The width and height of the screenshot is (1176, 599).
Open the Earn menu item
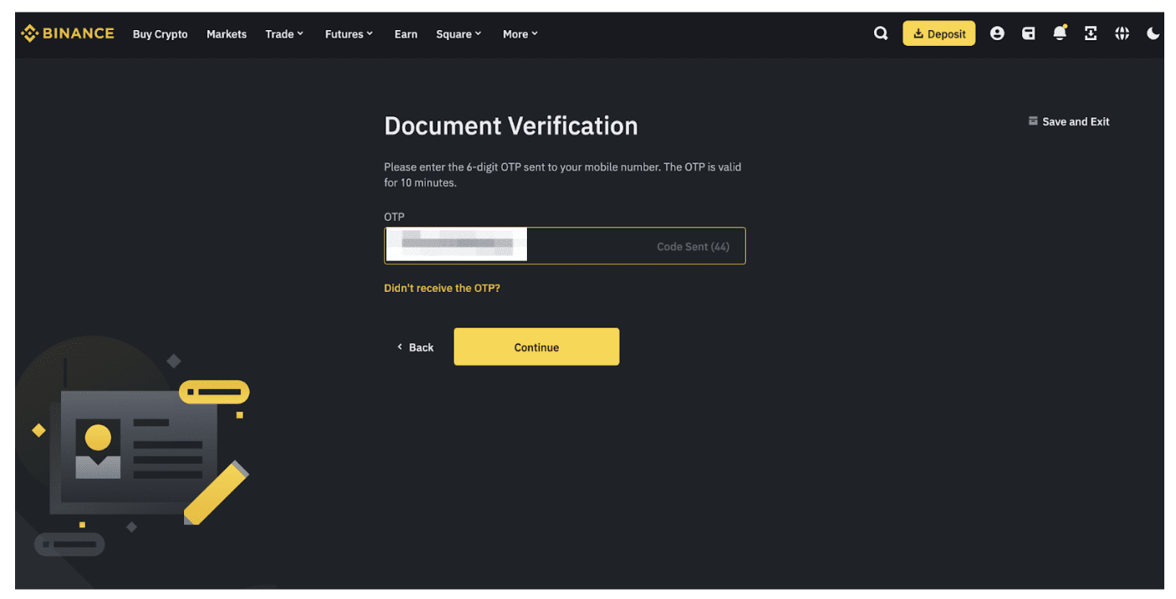pyautogui.click(x=406, y=34)
